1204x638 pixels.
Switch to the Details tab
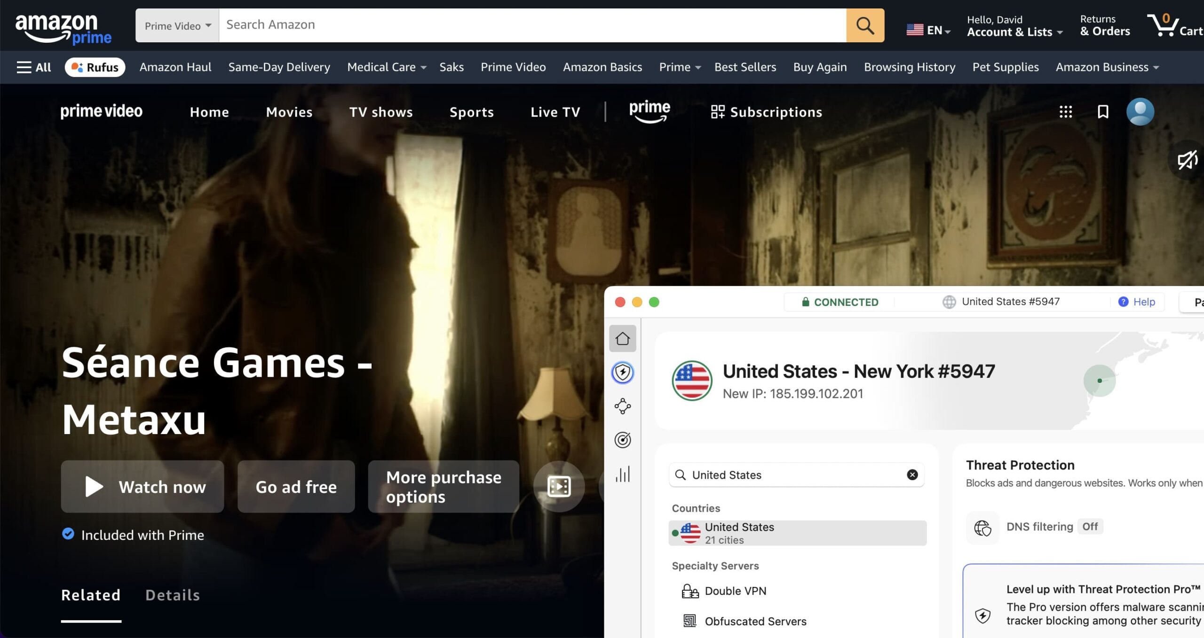point(172,595)
